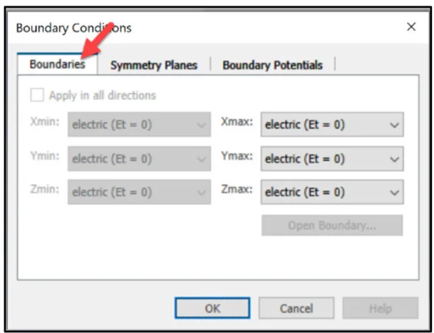Image resolution: width=434 pixels, height=333 pixels.
Task: Open the Ymin boundary dropdown
Action: (x=139, y=159)
